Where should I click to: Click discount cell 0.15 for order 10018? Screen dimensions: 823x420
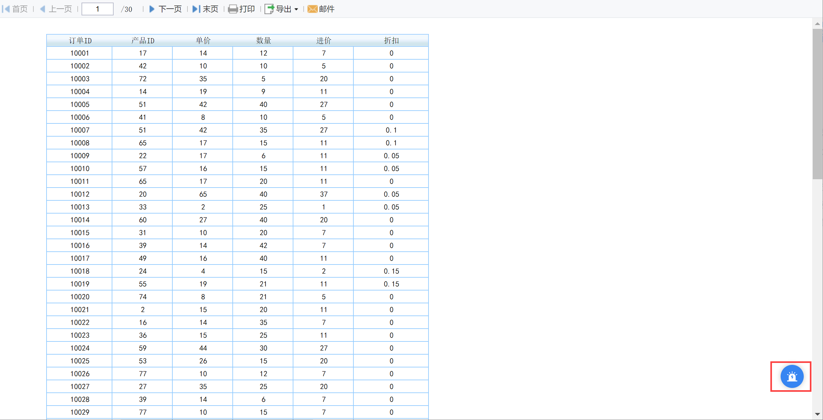(391, 271)
